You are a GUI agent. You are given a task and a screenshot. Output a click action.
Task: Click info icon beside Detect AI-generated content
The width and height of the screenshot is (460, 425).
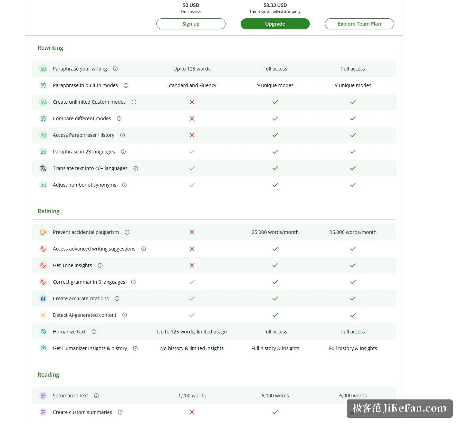click(125, 315)
